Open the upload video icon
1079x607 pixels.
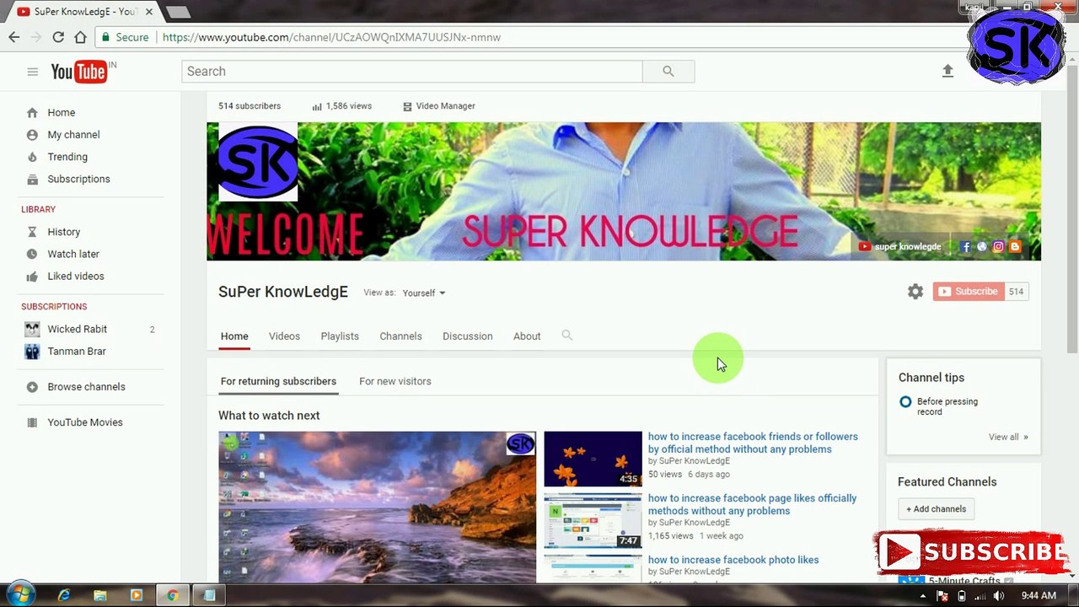947,72
